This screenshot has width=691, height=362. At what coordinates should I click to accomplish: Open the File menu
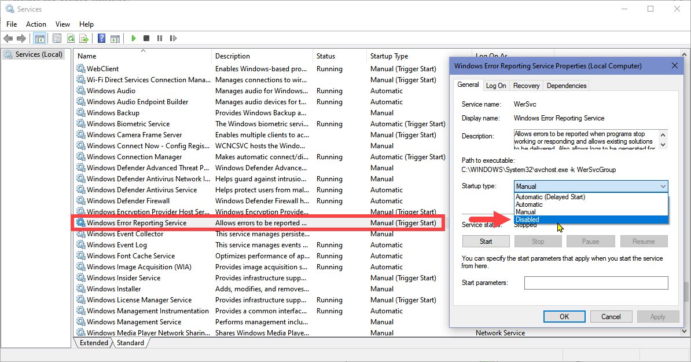(x=12, y=24)
